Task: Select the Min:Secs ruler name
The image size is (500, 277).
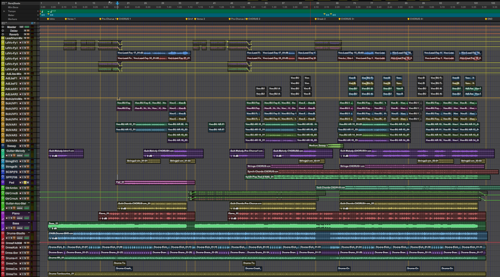Action: tap(13, 7)
